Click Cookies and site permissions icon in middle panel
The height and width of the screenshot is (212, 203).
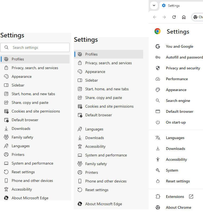click(80, 106)
